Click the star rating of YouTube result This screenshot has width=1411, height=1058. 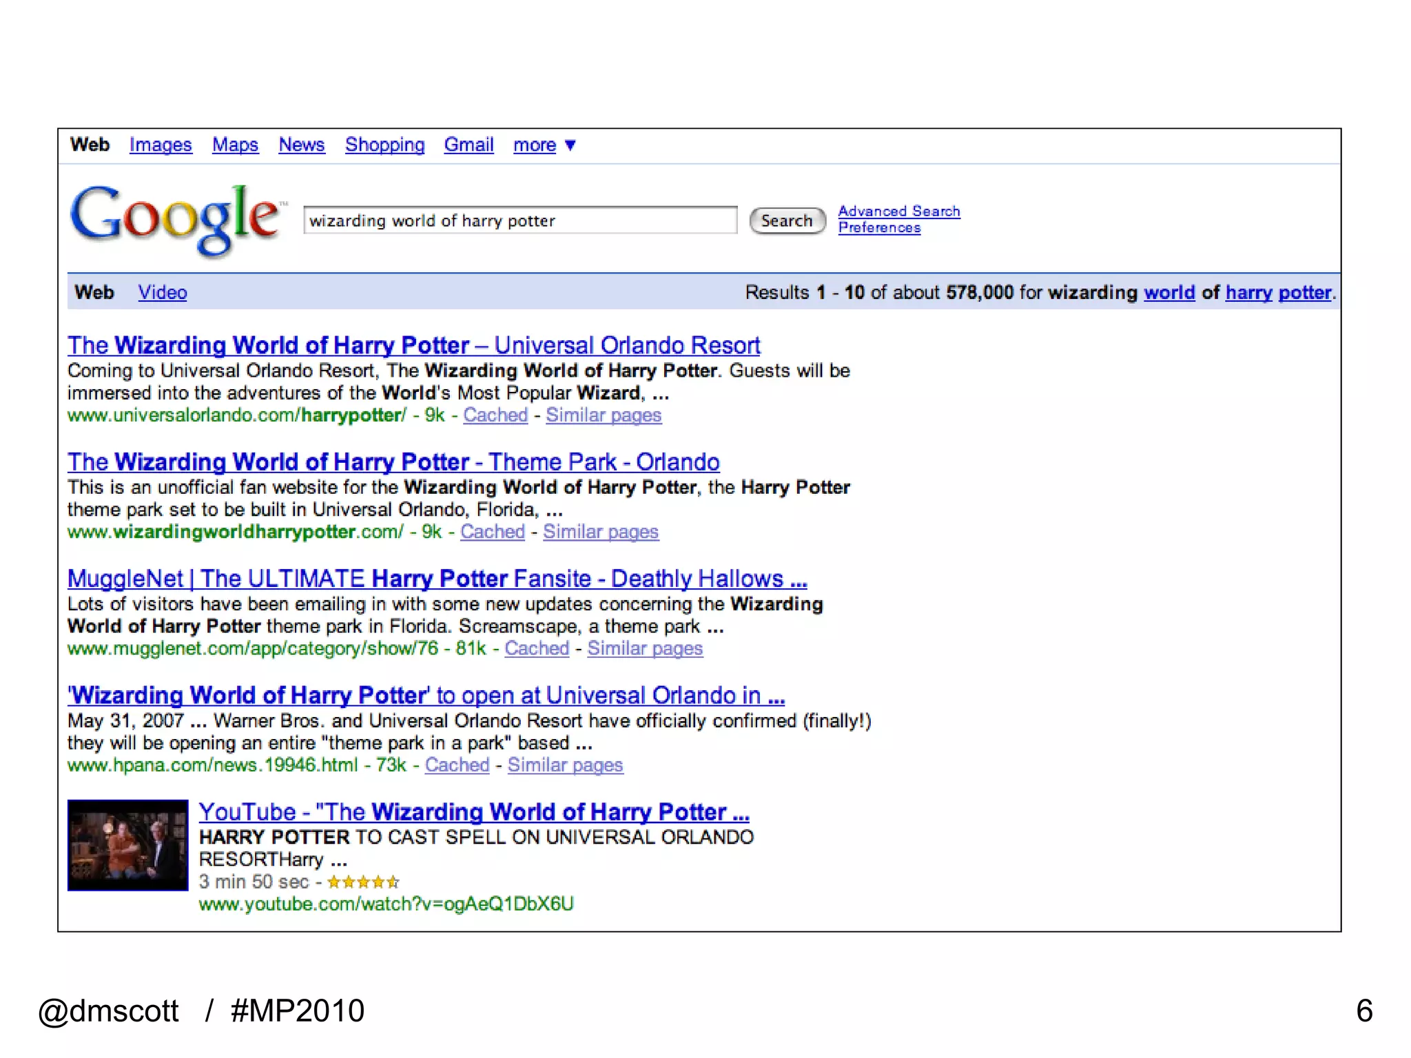[363, 882]
